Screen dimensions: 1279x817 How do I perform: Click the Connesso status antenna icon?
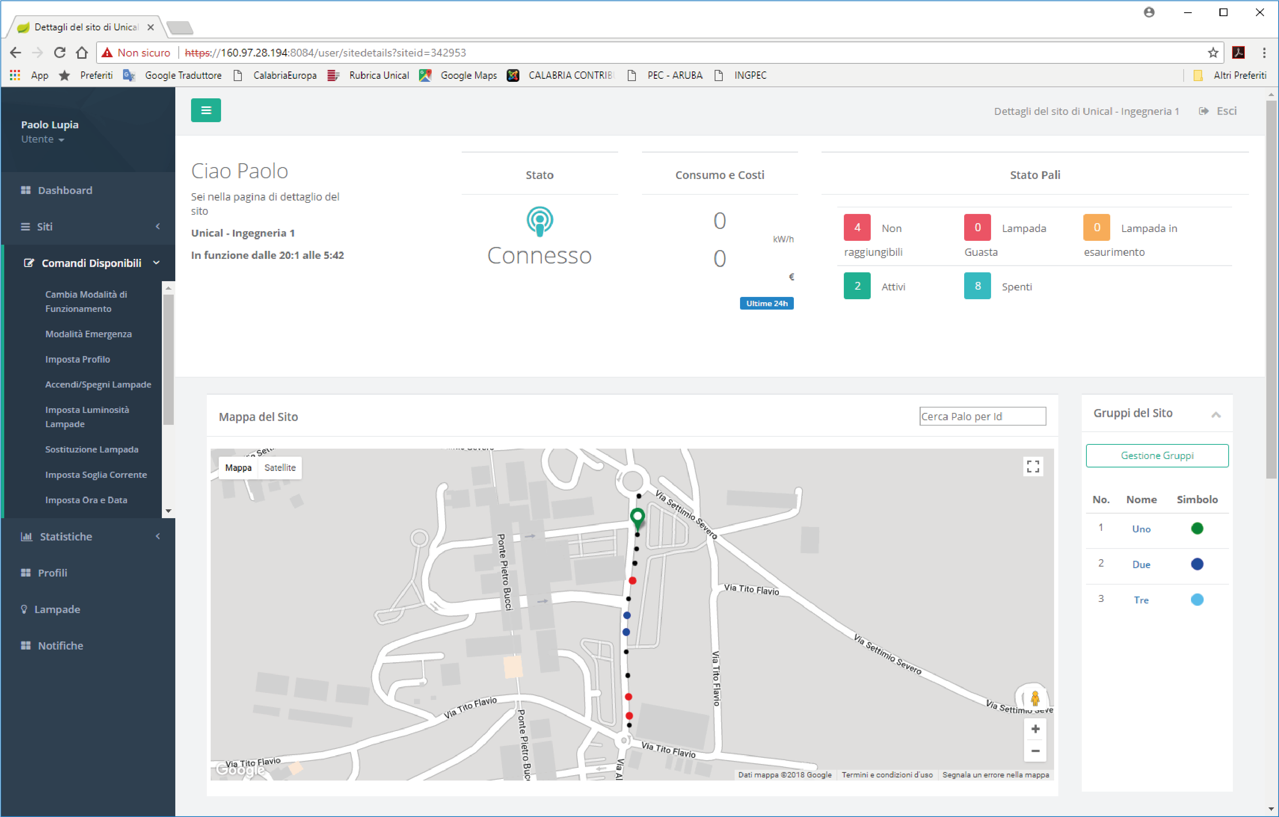540,221
